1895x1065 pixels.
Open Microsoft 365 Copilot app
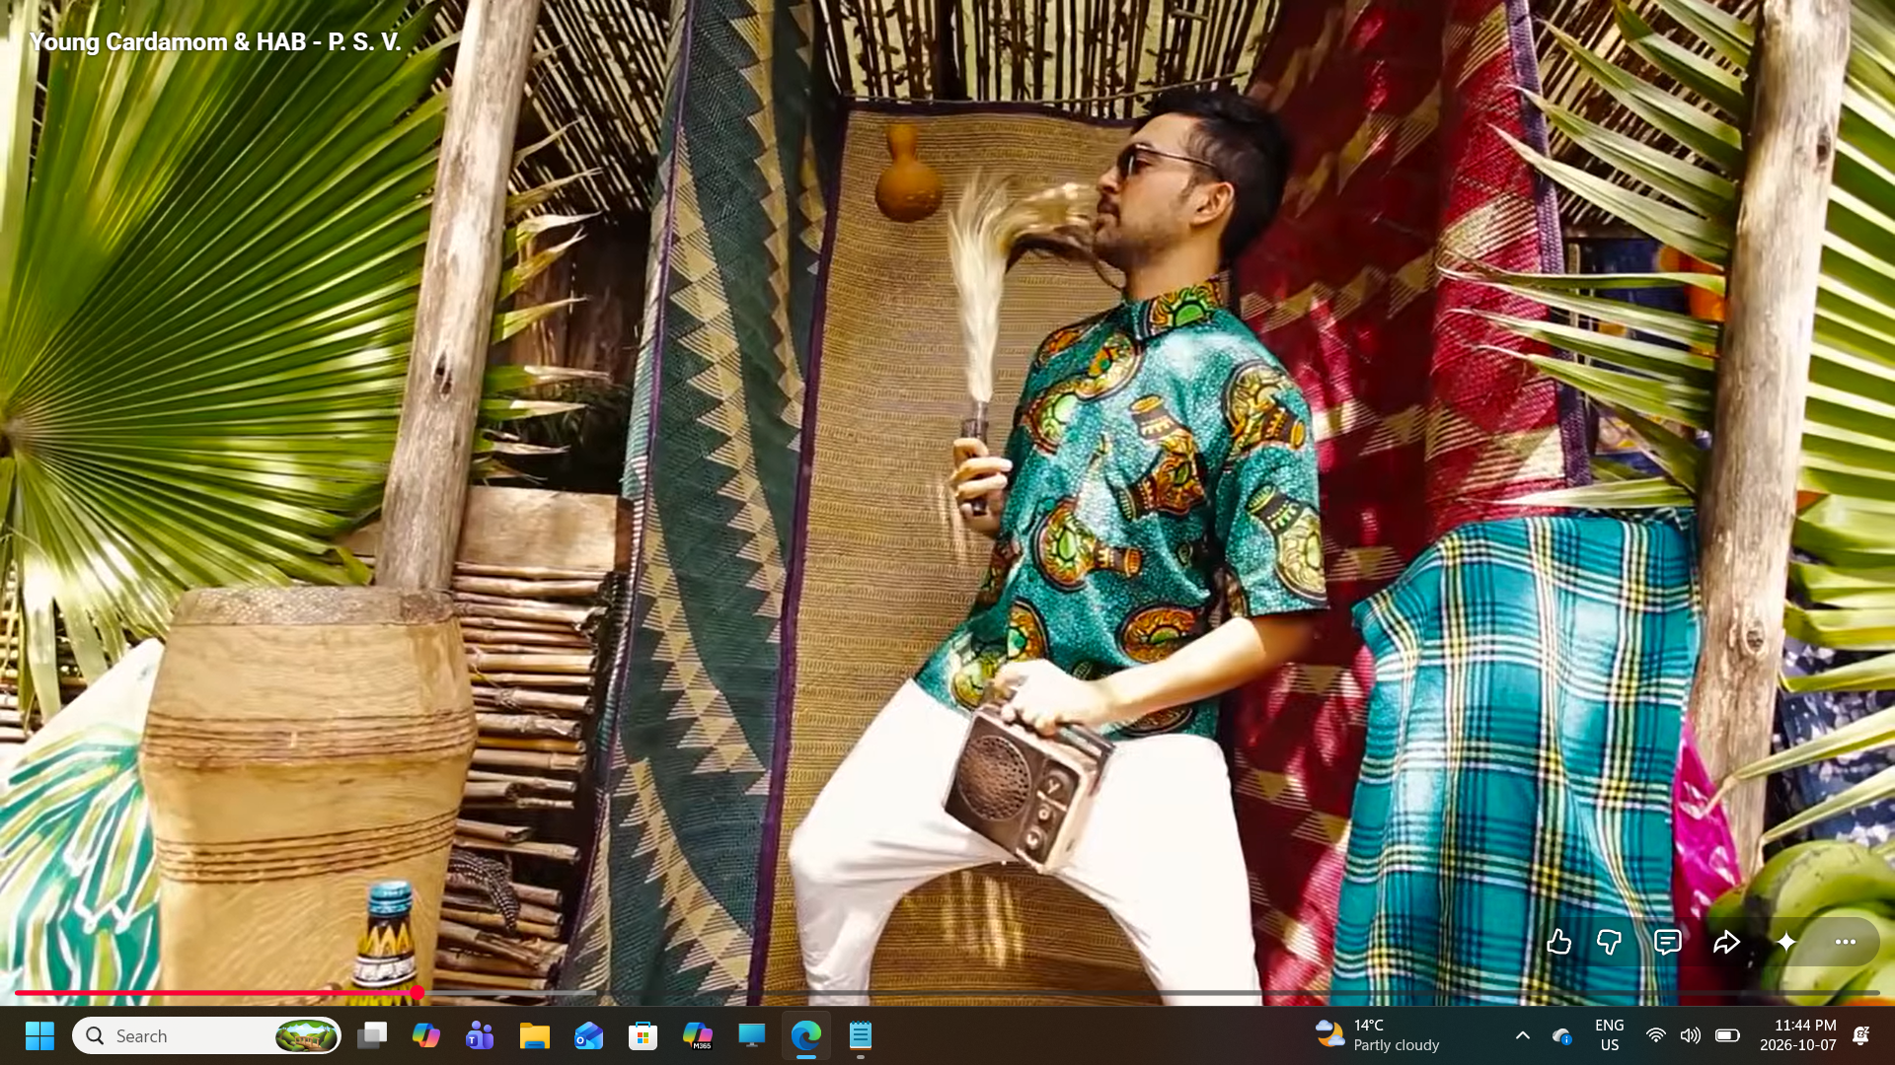point(698,1035)
